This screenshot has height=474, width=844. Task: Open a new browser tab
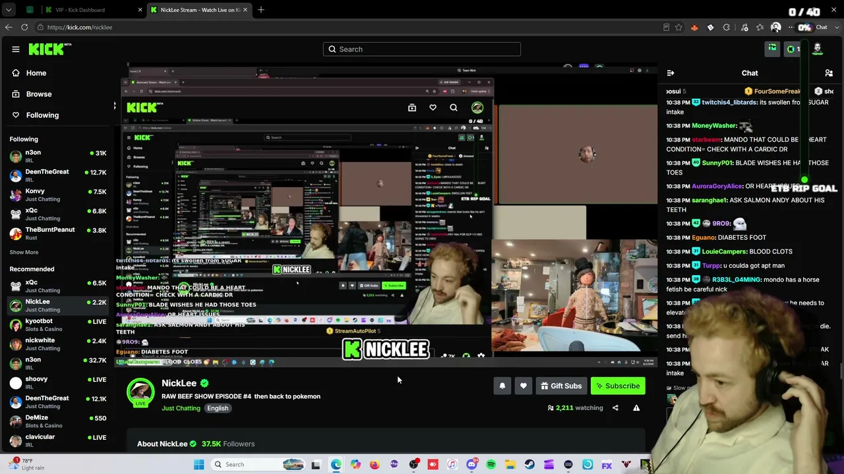click(261, 10)
